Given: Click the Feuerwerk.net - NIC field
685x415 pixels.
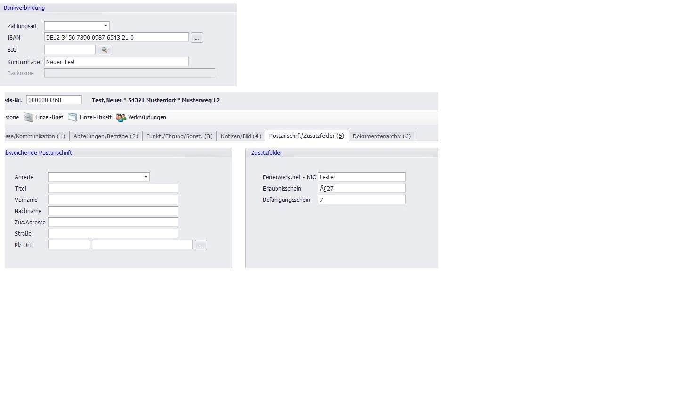Looking at the screenshot, I should point(361,177).
